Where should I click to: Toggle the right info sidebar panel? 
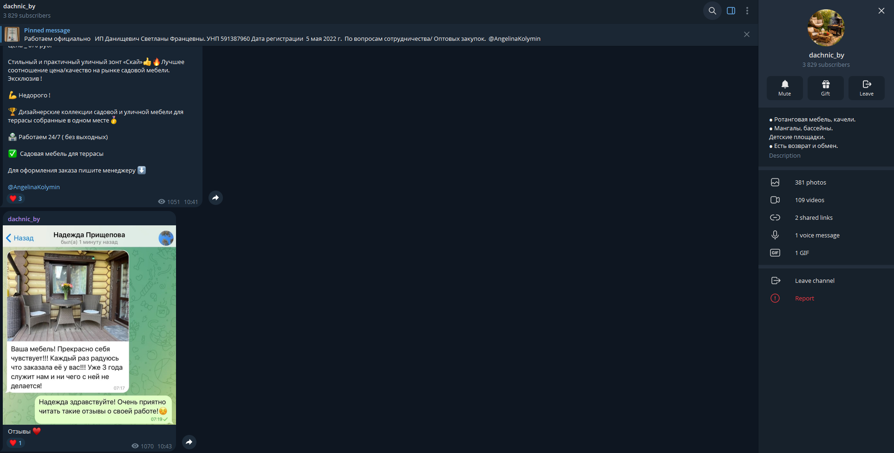(731, 11)
